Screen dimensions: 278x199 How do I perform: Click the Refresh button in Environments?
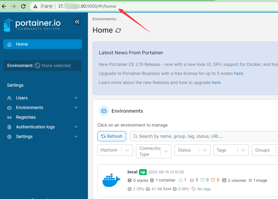(112, 136)
